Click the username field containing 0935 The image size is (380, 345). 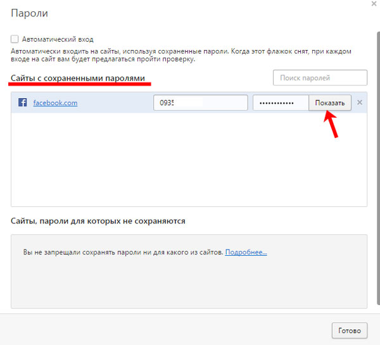(200, 103)
